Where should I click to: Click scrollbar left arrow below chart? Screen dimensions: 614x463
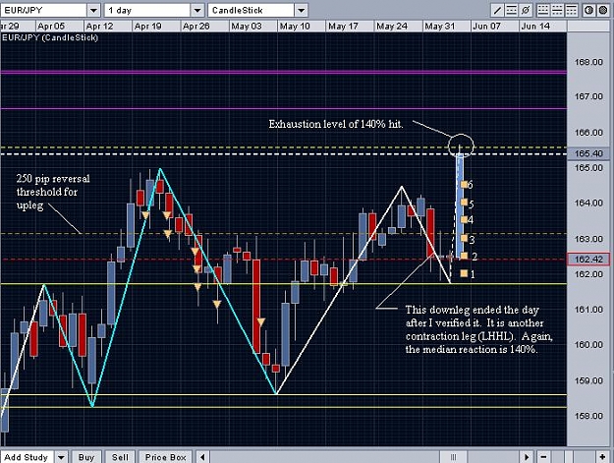click(202, 457)
